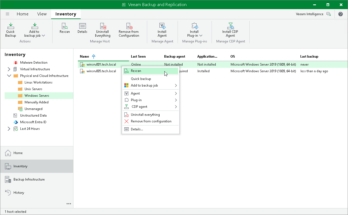The width and height of the screenshot is (348, 215).
Task: Open the CDP agent submenu arrow
Action: click(x=176, y=107)
